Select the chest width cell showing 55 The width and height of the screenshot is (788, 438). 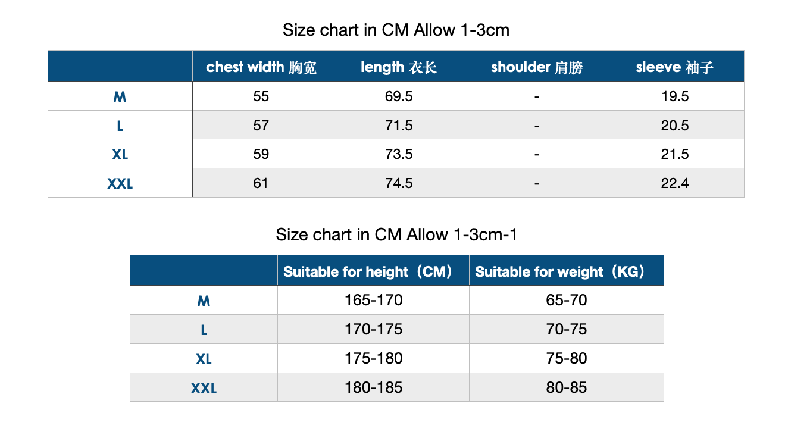pos(261,96)
